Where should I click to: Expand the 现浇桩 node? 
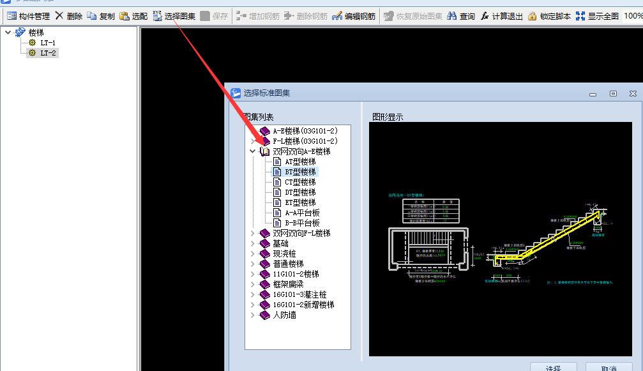coord(253,254)
